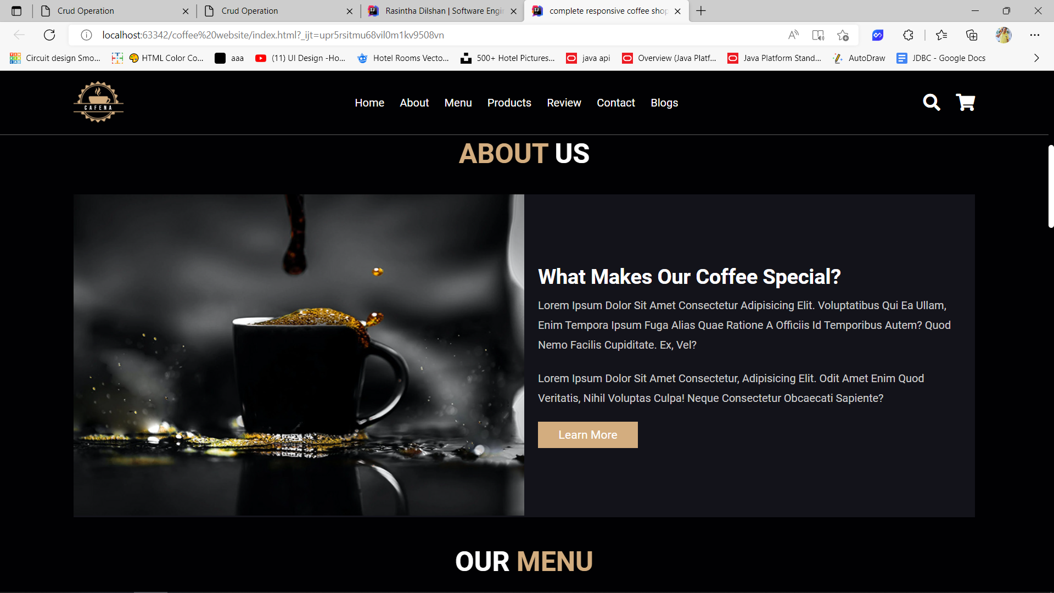1054x593 pixels.
Task: Open the Blogs navigation link
Action: click(664, 103)
